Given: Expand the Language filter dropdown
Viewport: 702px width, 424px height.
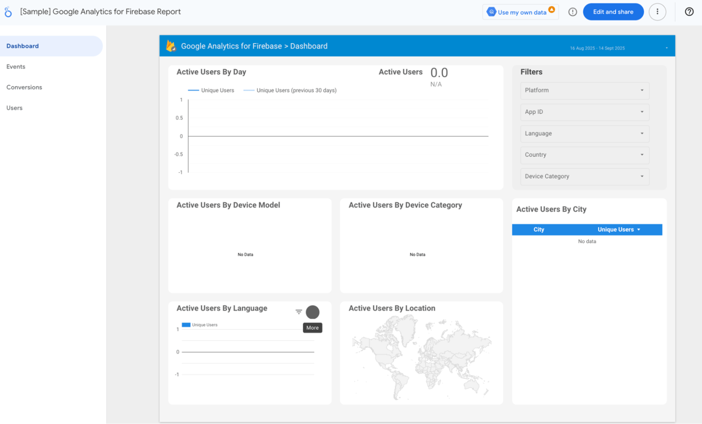Looking at the screenshot, I should click(x=585, y=134).
